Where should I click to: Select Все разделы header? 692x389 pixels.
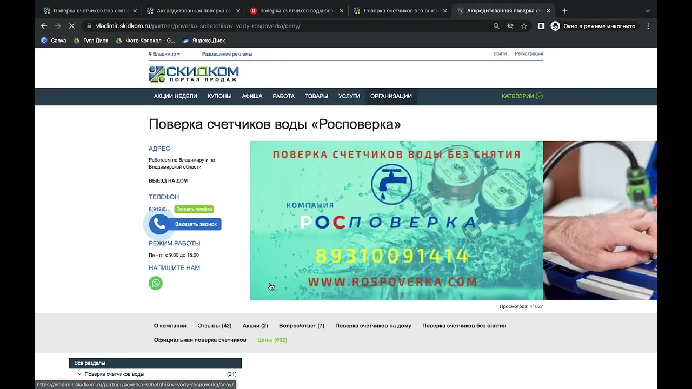pos(155,363)
